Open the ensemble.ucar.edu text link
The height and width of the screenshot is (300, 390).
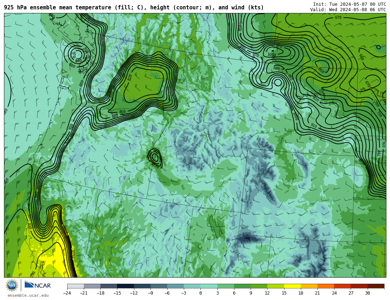coord(28,296)
